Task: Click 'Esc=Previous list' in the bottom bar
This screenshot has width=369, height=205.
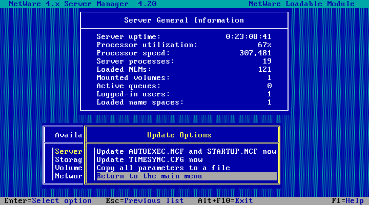Action: 145,200
